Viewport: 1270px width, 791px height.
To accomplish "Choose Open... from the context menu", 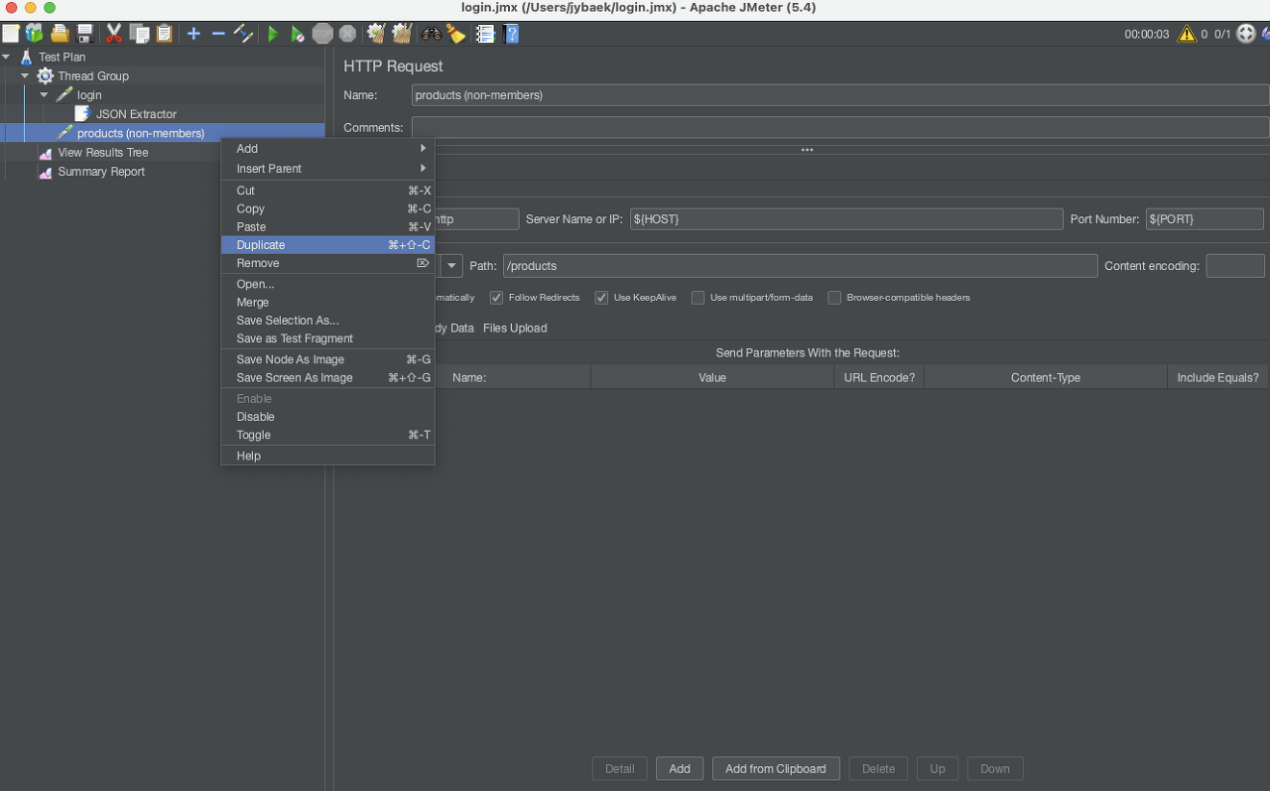I will (x=327, y=285).
